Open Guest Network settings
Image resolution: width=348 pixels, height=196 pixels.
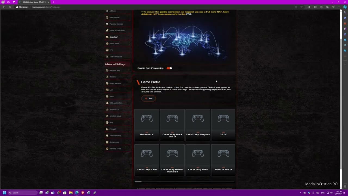(x=115, y=83)
